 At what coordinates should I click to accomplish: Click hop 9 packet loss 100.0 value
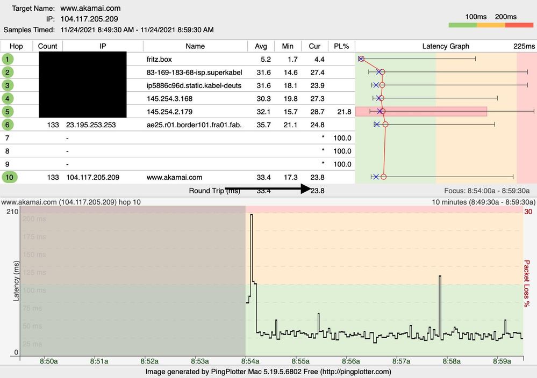342,164
